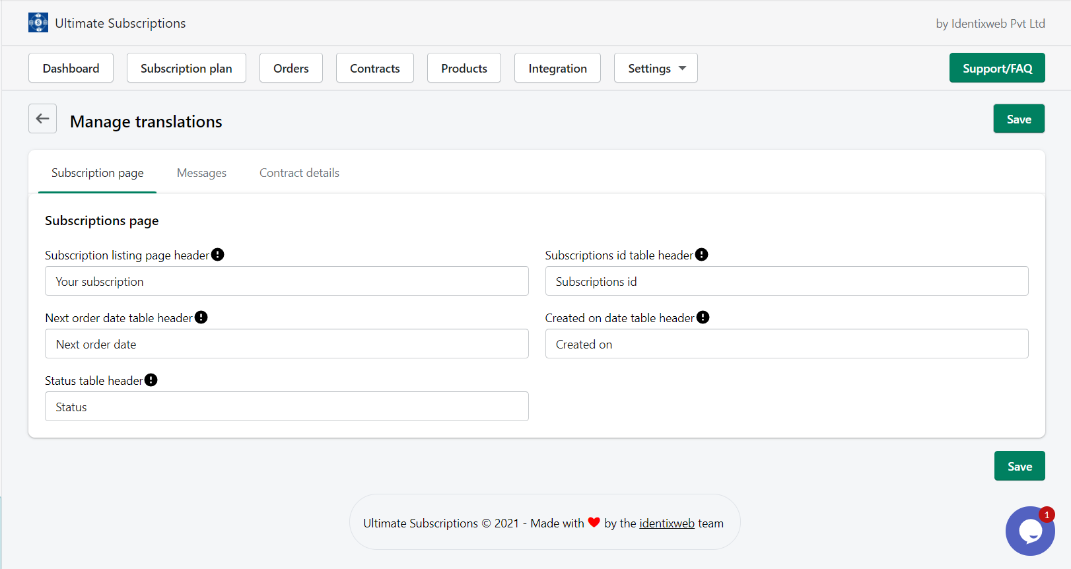
Task: Focus the Next order date input field
Action: click(287, 344)
